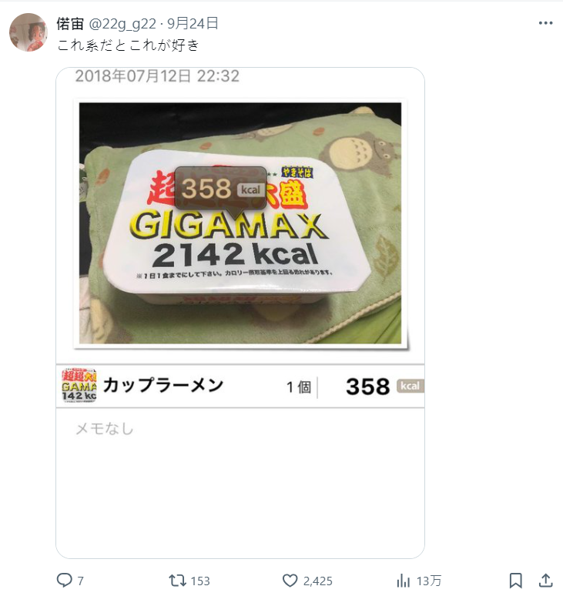Click the 2018年07月12日 22:32 timestamp in image
This screenshot has height=596, width=563.
click(157, 76)
